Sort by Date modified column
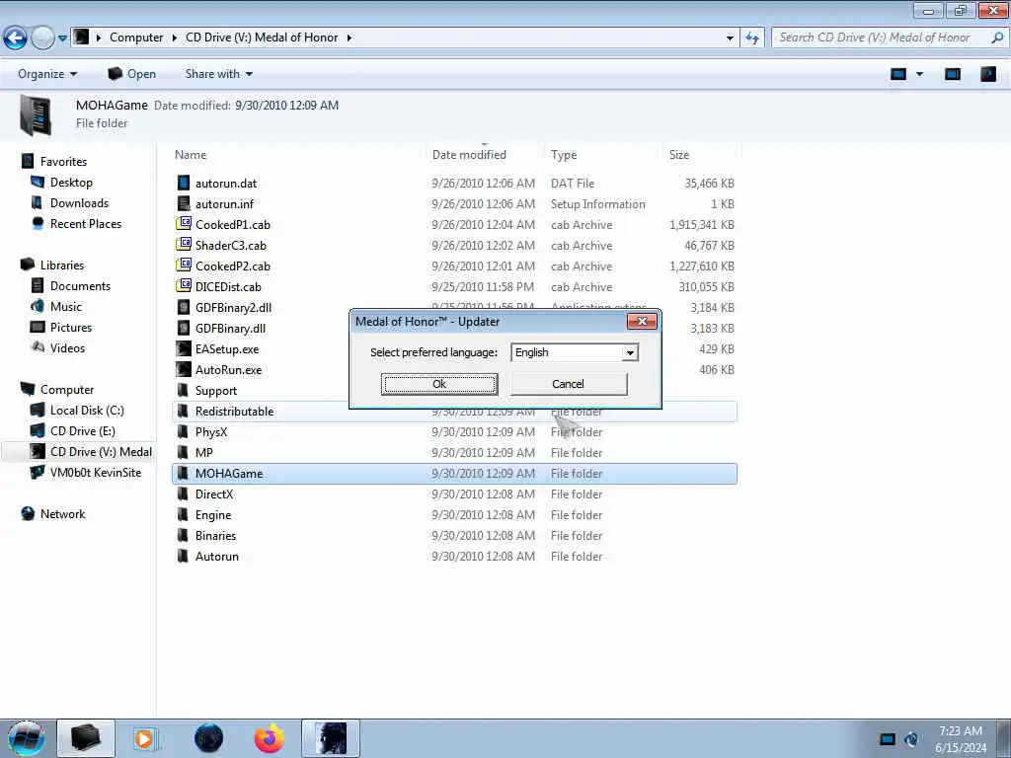Screen dimensions: 1011x758 [469, 155]
